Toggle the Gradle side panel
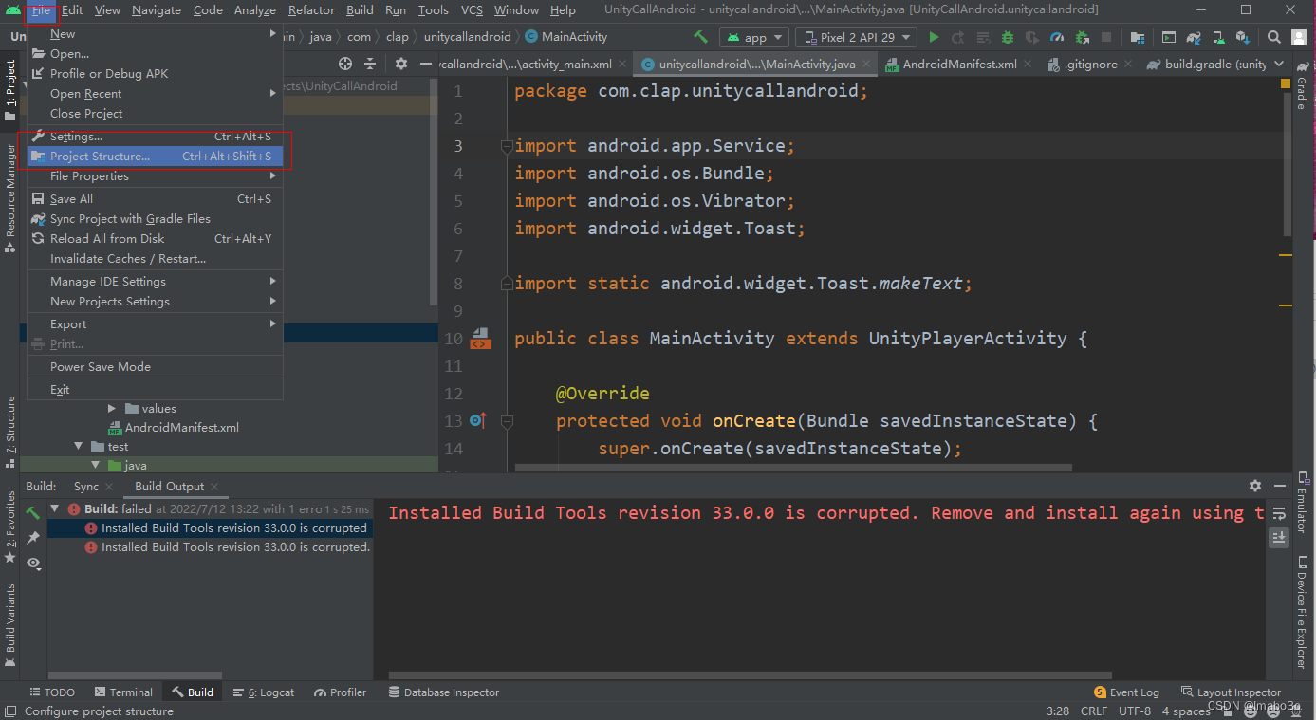The image size is (1316, 720). (x=1301, y=85)
